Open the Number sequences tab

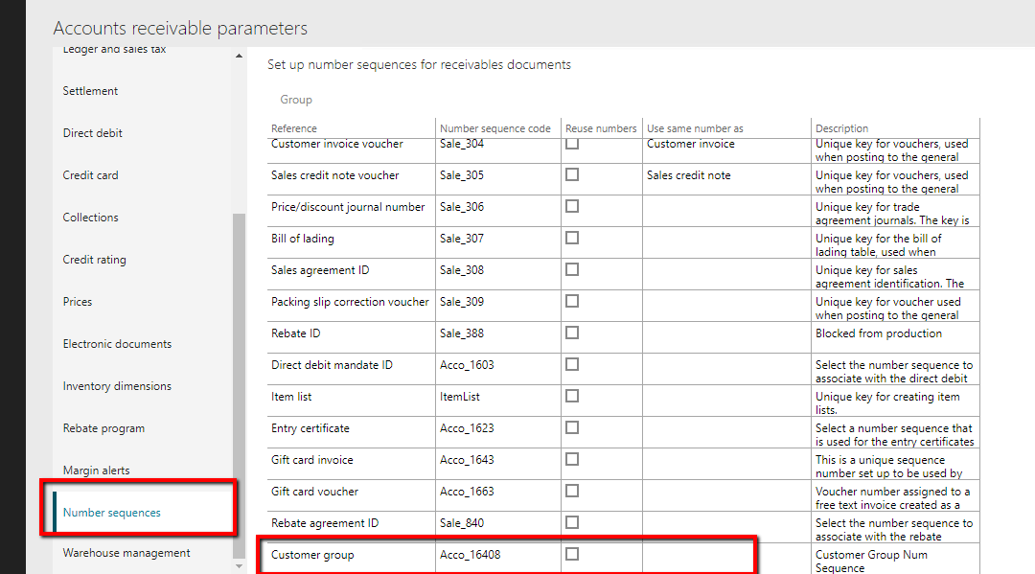[x=112, y=513]
